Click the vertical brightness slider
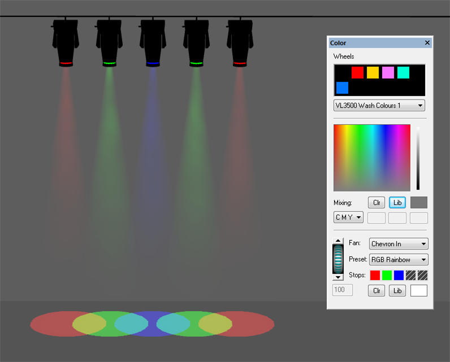The image size is (450, 362). click(418, 158)
